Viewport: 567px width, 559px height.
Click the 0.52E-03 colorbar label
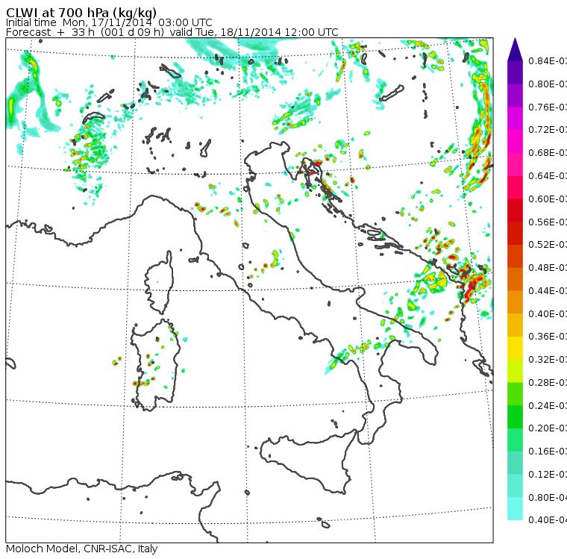pyautogui.click(x=548, y=245)
